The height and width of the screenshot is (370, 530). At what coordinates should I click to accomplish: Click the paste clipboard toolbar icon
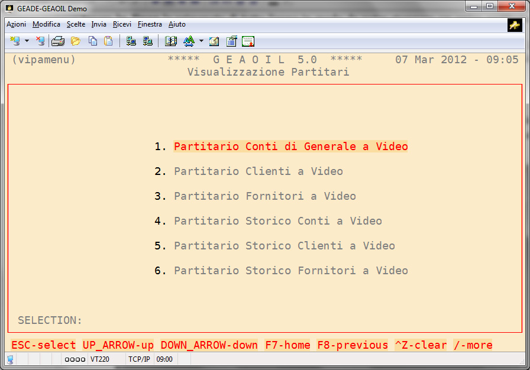pos(108,41)
